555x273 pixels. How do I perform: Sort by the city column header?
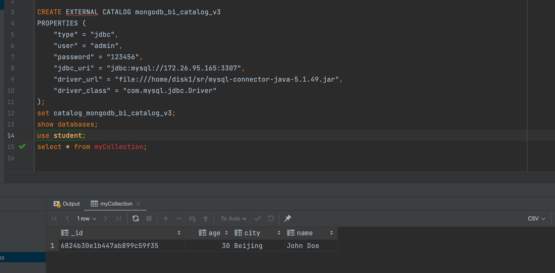(252, 233)
